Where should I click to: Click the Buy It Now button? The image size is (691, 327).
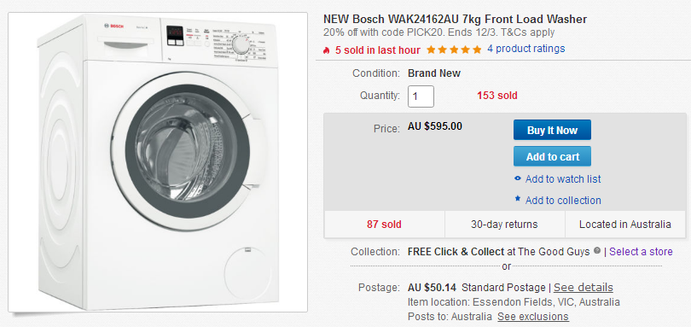coord(552,130)
